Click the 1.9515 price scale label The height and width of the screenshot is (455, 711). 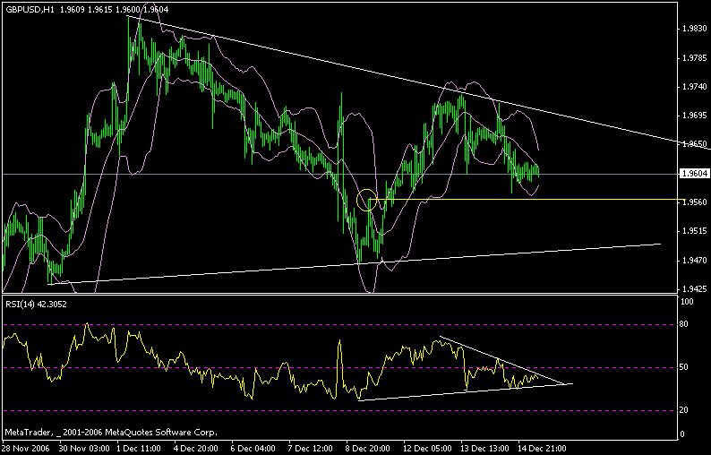click(x=695, y=231)
